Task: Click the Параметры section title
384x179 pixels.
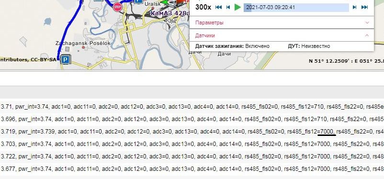Action: [209, 23]
